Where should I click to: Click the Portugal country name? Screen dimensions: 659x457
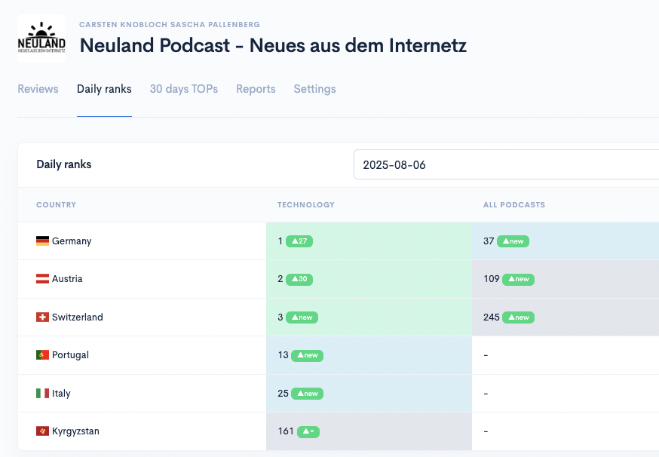point(71,355)
